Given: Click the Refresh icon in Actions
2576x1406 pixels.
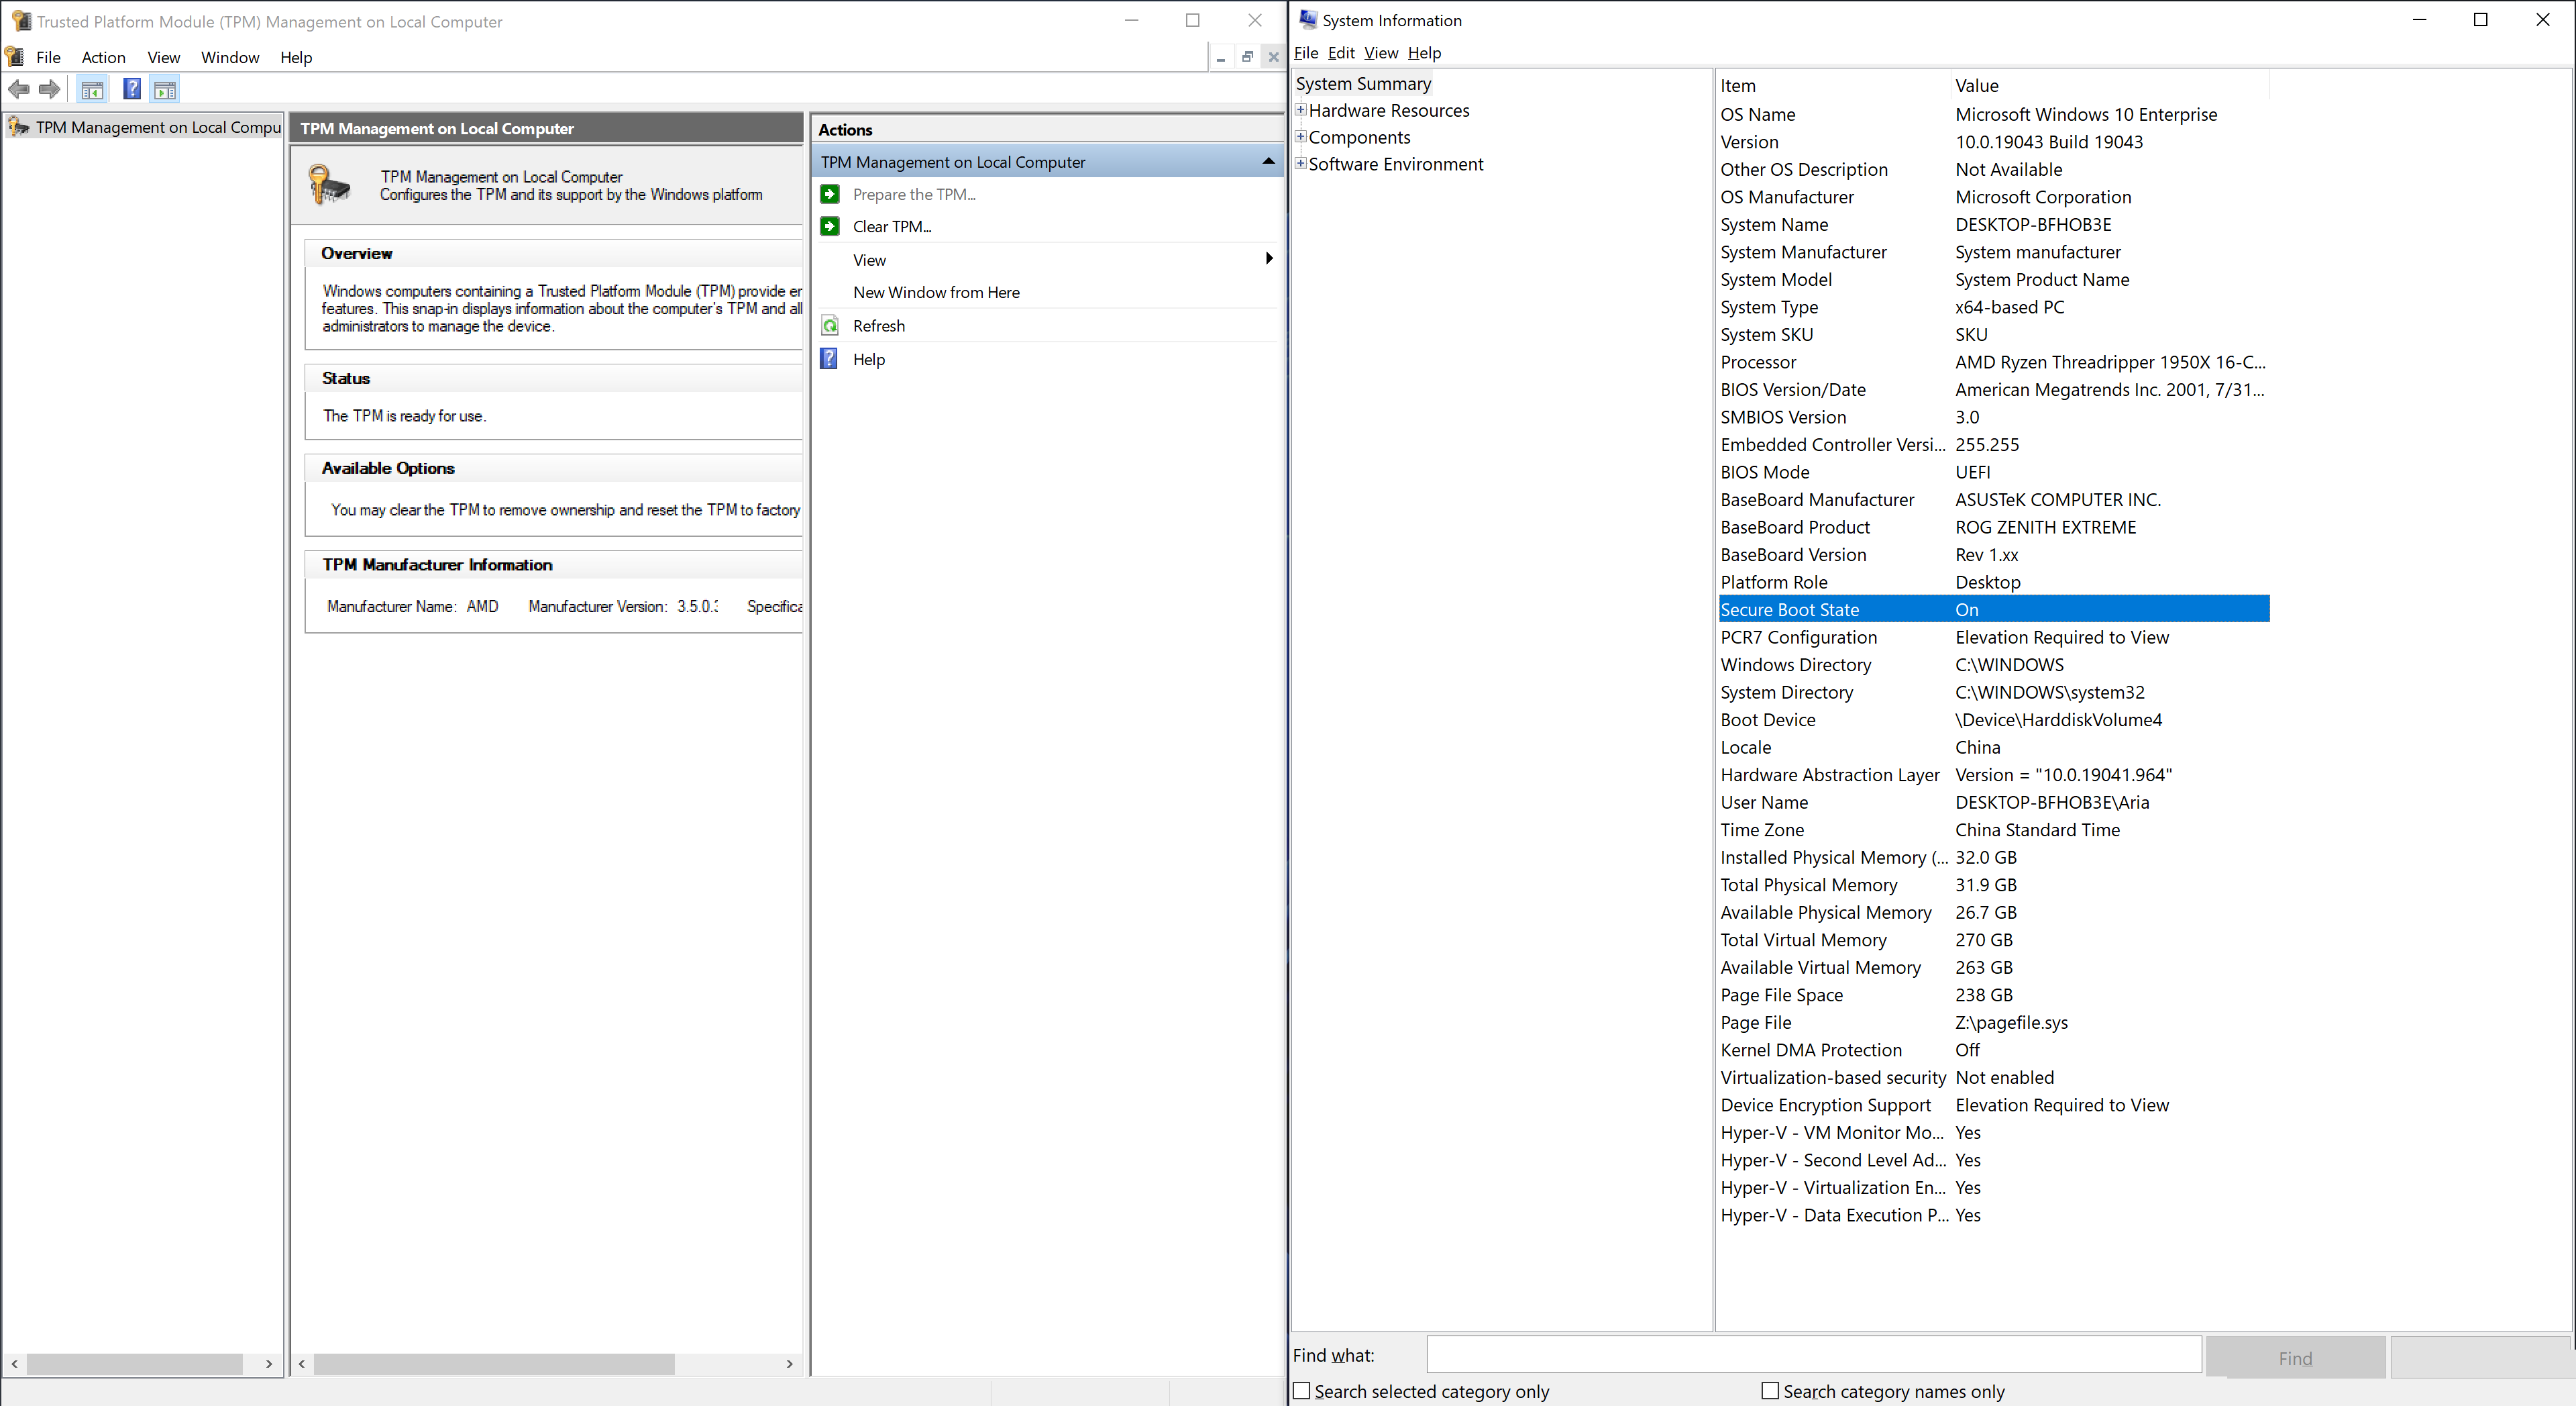Looking at the screenshot, I should point(830,326).
